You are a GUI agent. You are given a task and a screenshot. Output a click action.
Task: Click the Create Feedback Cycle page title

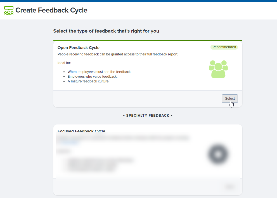51,10
